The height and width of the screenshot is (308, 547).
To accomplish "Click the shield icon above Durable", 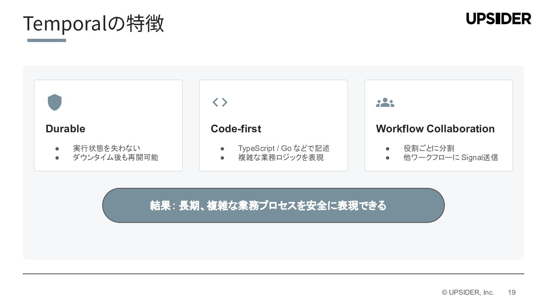I will tap(55, 102).
